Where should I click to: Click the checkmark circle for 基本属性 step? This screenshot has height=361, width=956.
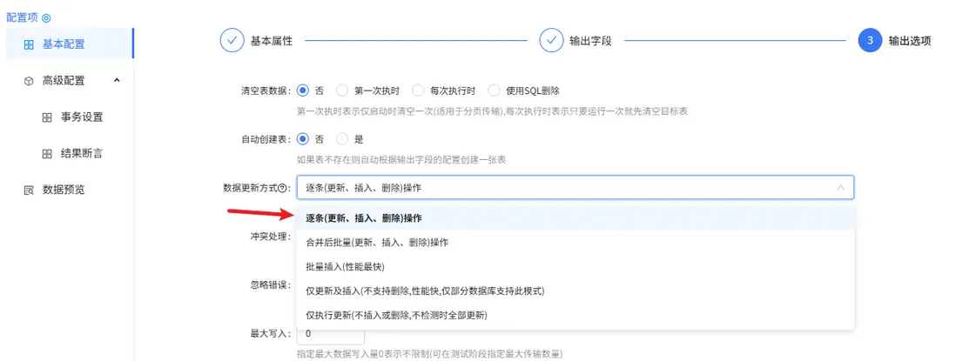pyautogui.click(x=232, y=41)
